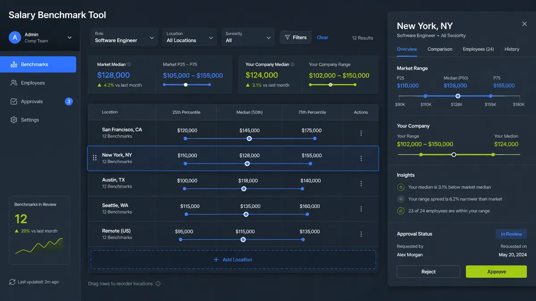Open actions menu for Austin, TX row
The width and height of the screenshot is (536, 301).
(x=361, y=183)
